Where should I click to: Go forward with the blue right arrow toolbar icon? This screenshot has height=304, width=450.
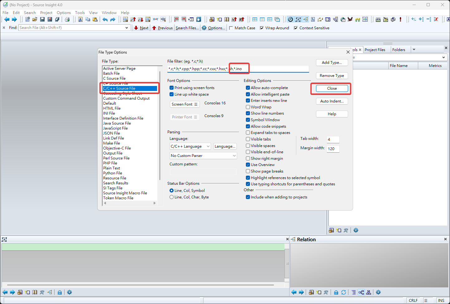14,19
